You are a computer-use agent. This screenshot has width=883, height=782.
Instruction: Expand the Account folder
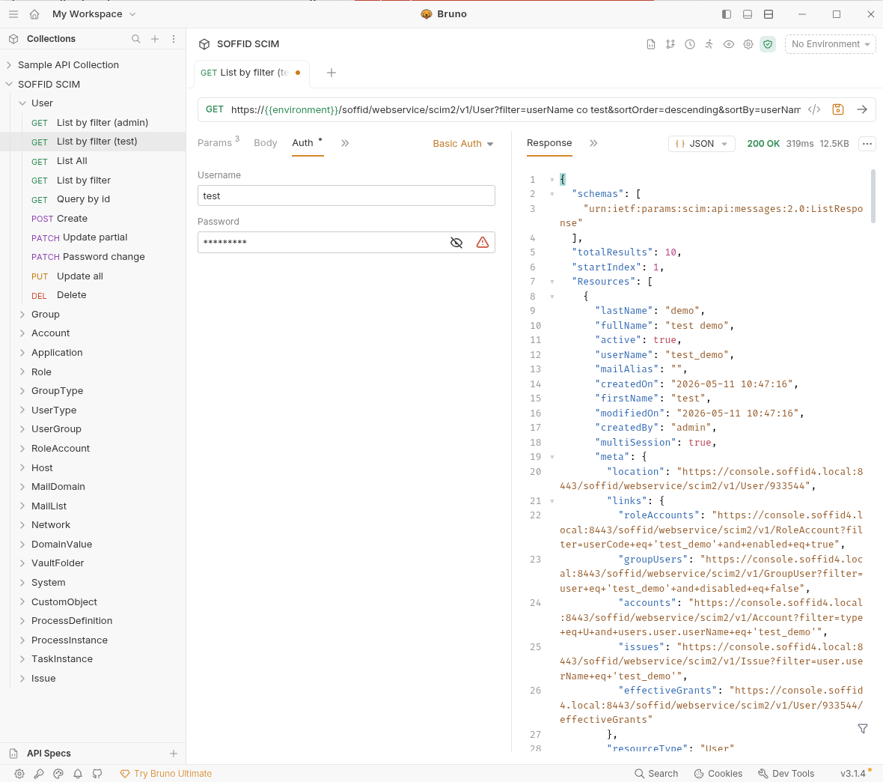click(x=22, y=333)
